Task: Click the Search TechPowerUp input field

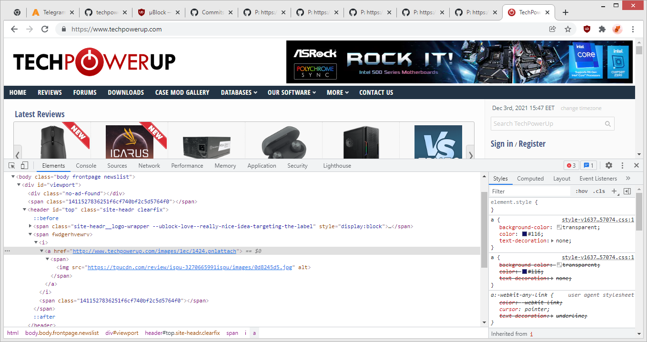Action: click(543, 123)
